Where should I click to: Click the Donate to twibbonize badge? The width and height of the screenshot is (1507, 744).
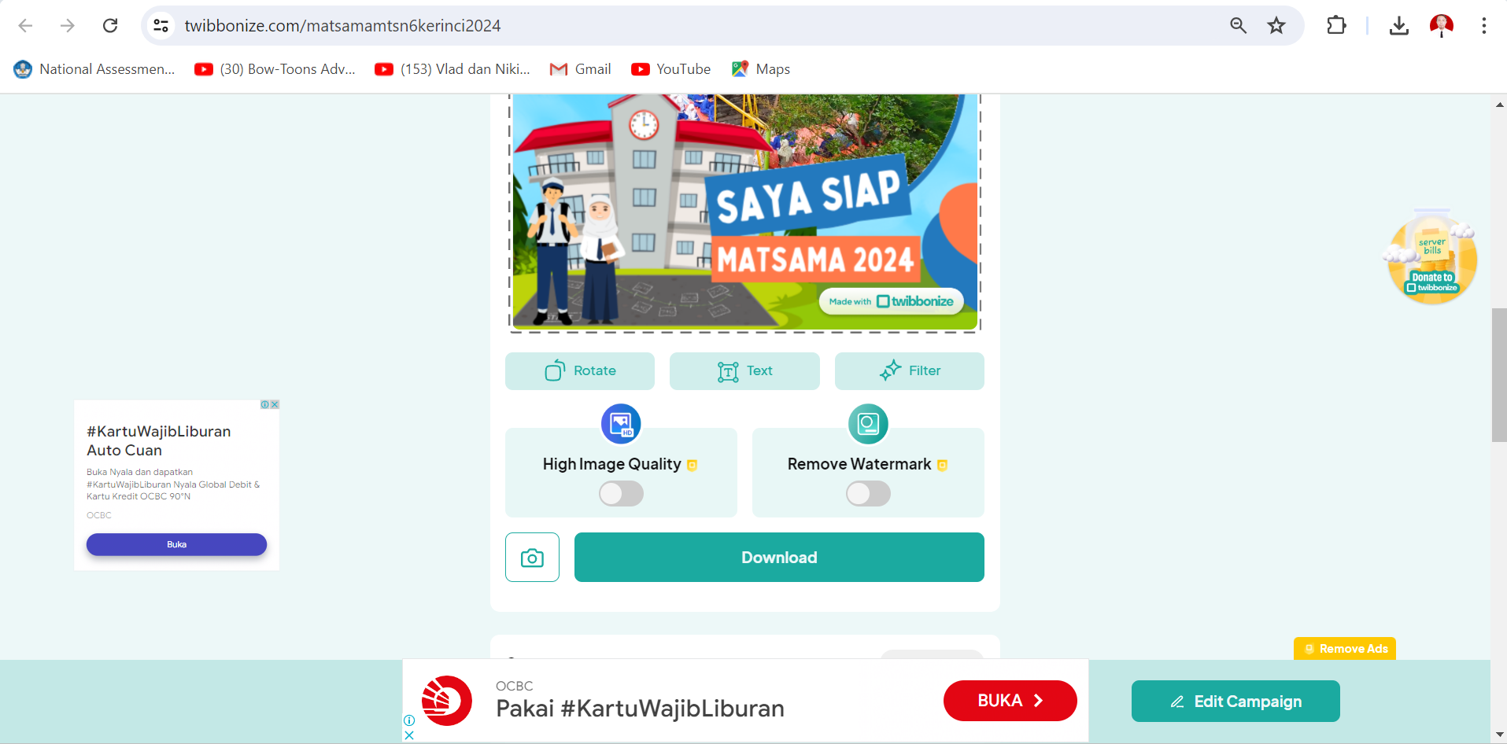point(1432,260)
